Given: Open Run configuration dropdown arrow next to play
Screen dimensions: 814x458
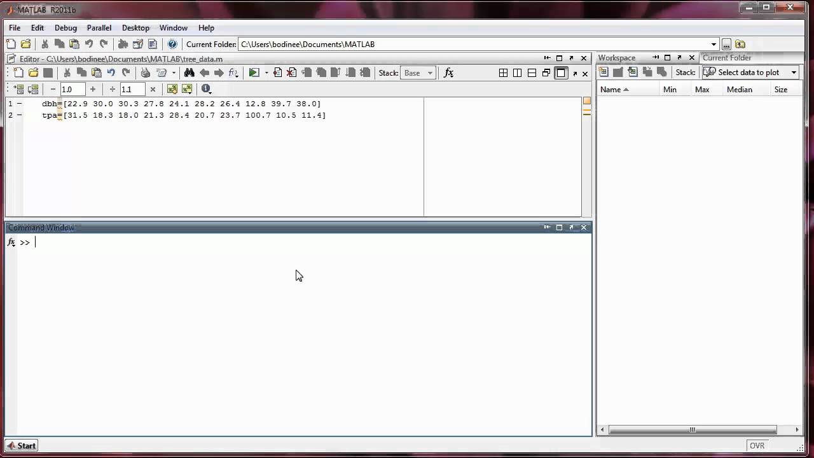Looking at the screenshot, I should coord(266,73).
